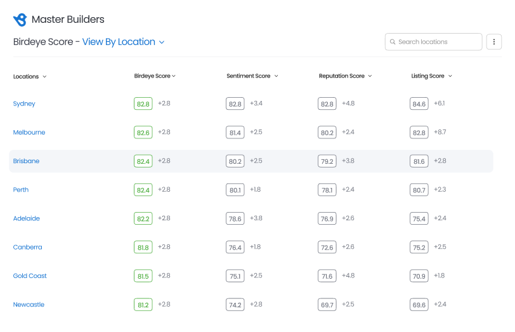The image size is (515, 332).
Task: Click Gold Coast's Reputation Score 71.6 badge
Action: click(x=327, y=276)
